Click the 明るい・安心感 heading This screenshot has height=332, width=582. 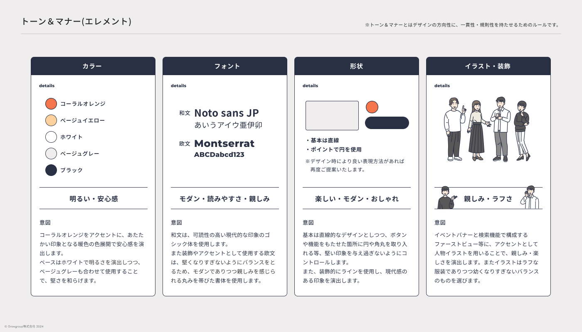[x=94, y=199]
